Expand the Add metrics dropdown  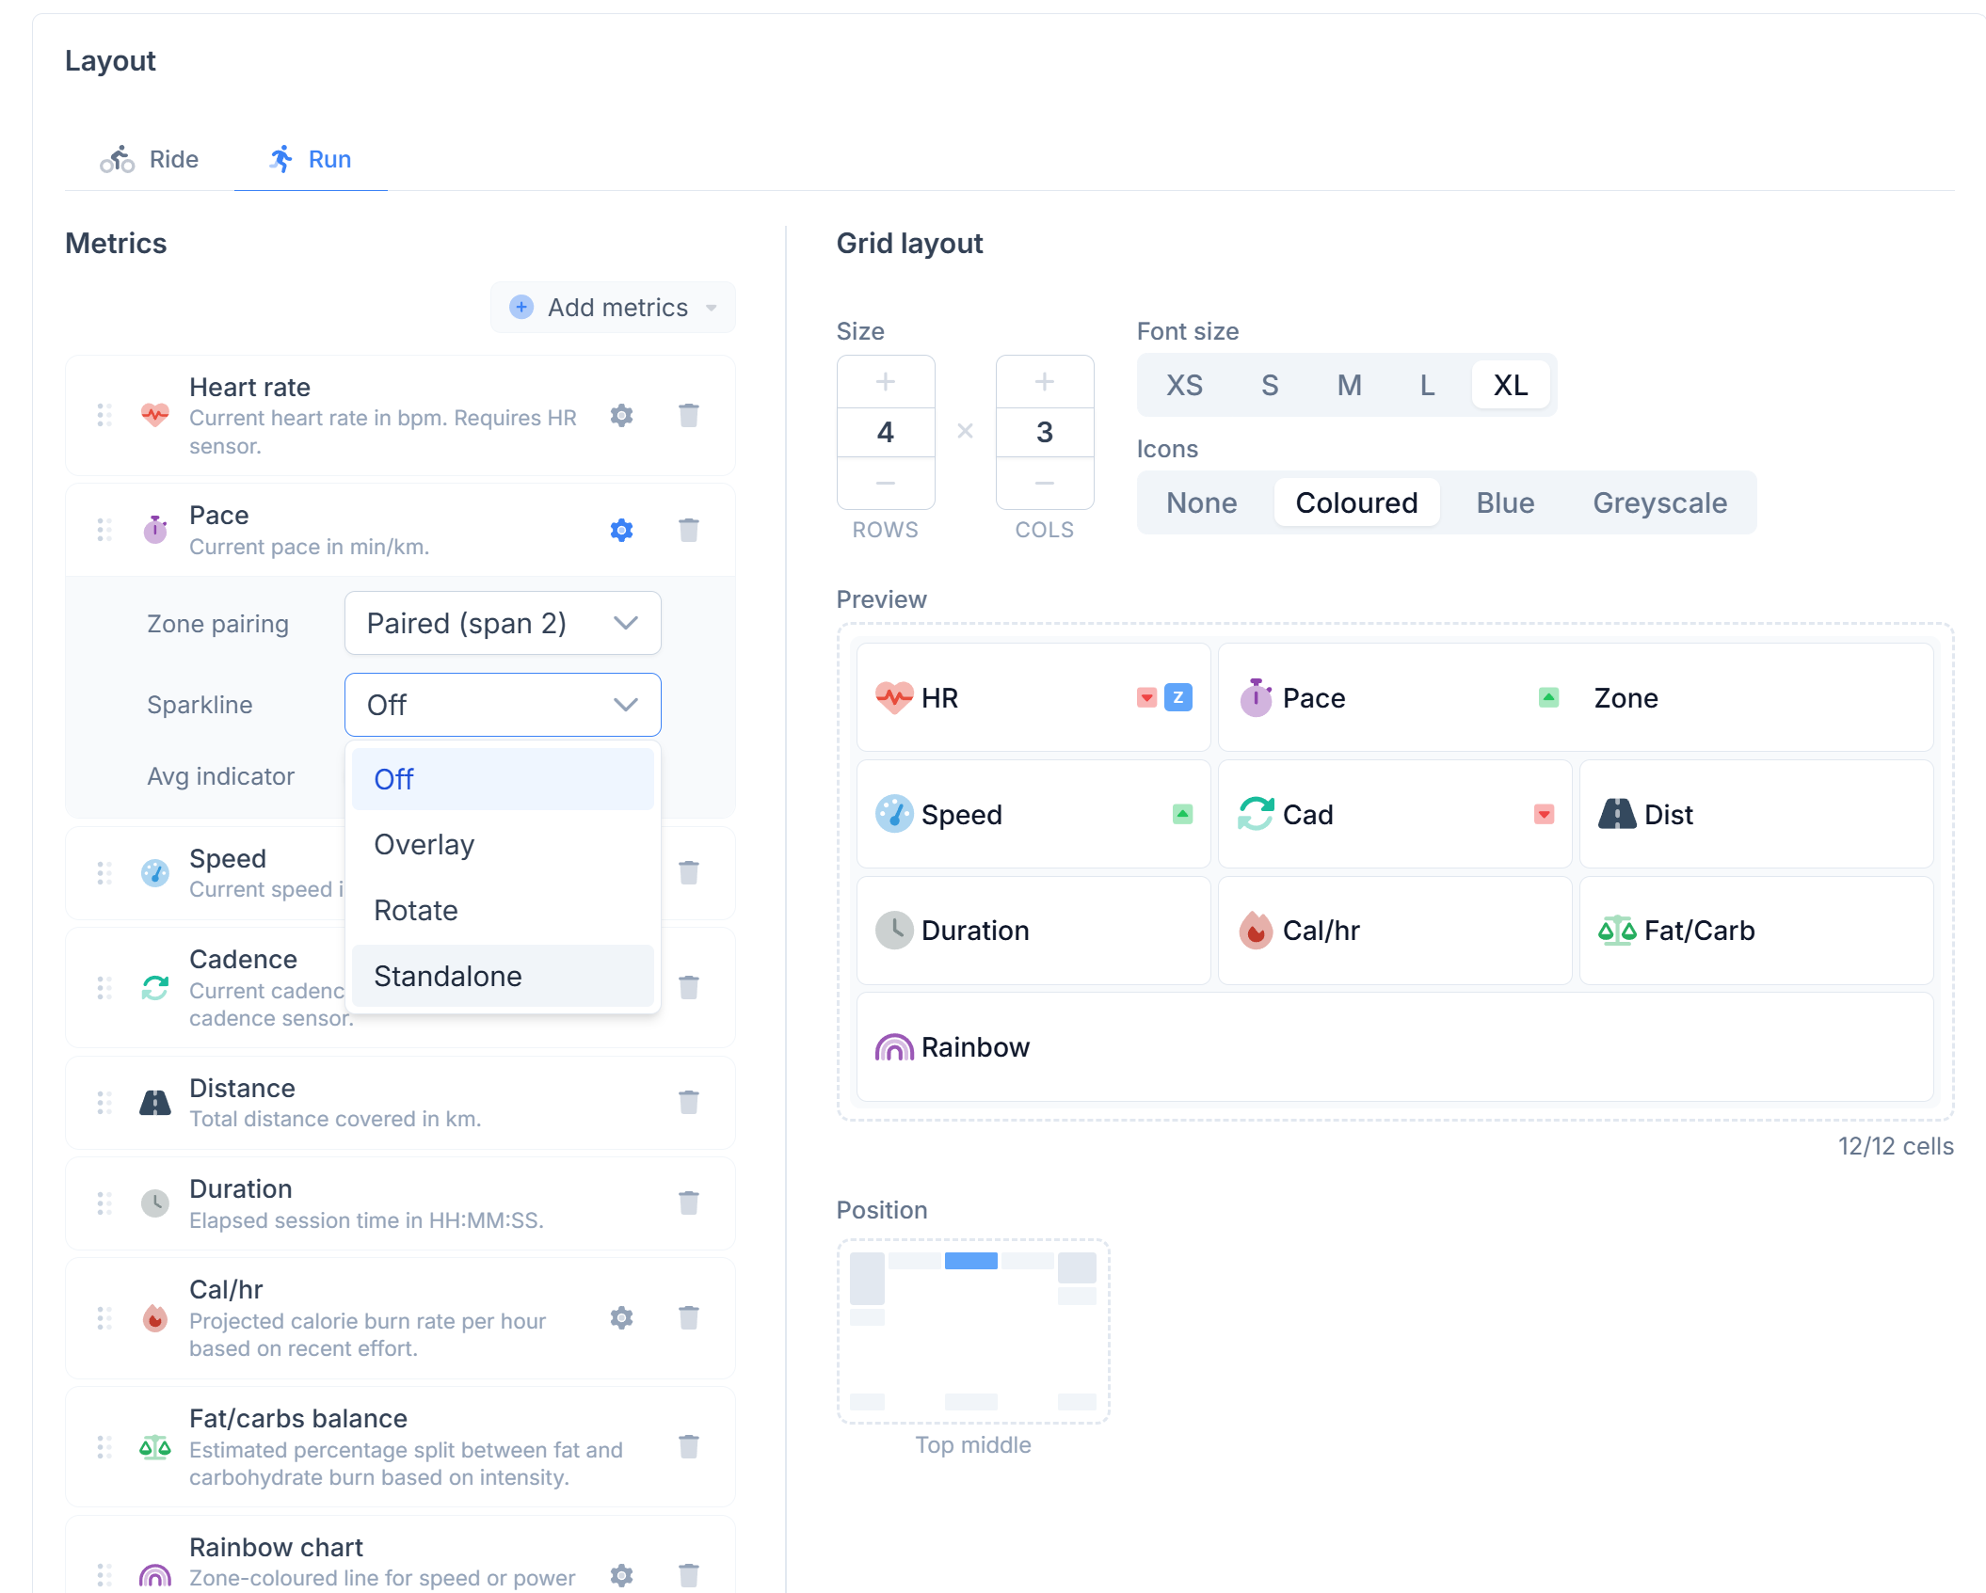point(614,308)
